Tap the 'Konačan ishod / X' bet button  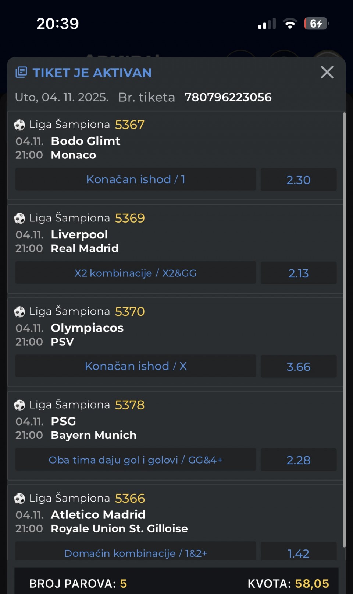point(136,366)
